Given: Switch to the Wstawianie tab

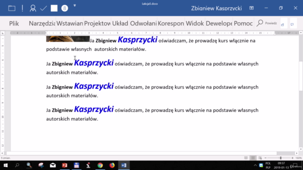Looking at the screenshot, I should (x=70, y=23).
